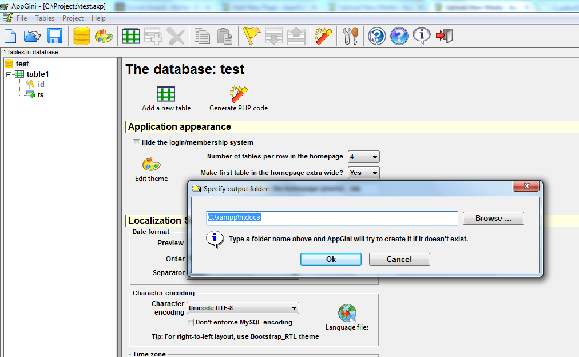Click the output folder path field
579x357 pixels.
point(332,218)
